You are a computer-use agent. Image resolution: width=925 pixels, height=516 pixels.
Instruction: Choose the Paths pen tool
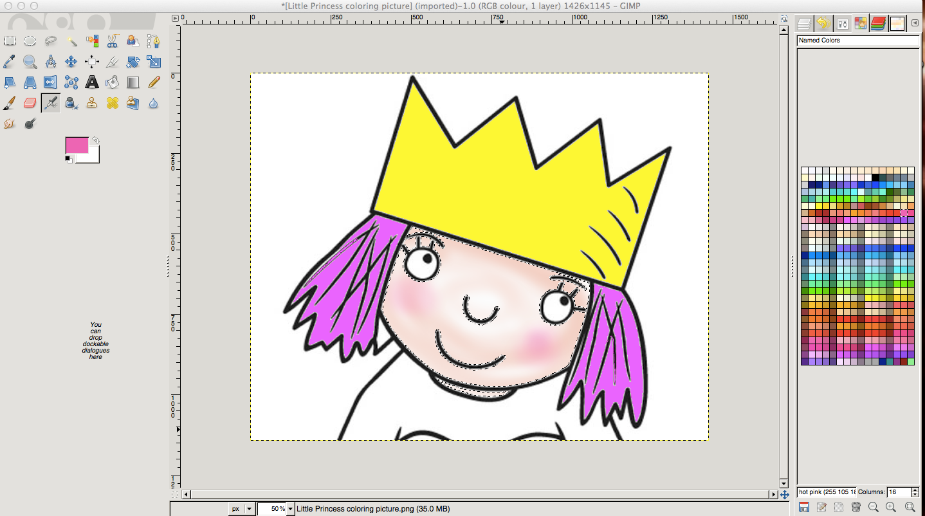[x=154, y=42]
